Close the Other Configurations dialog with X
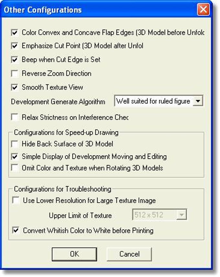 tap(203, 9)
